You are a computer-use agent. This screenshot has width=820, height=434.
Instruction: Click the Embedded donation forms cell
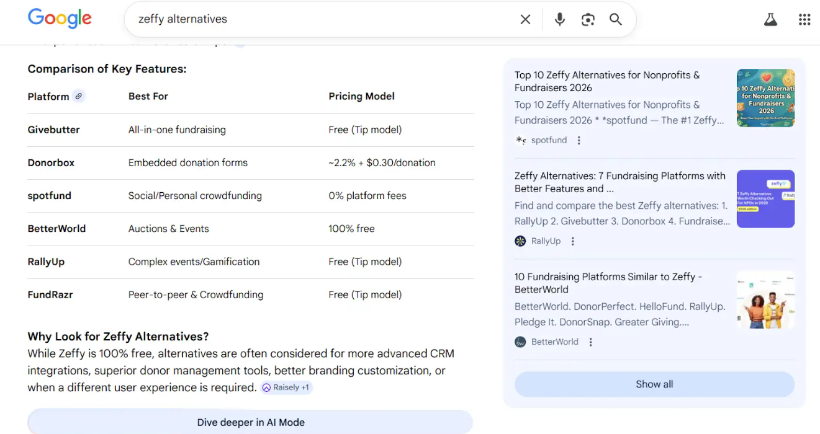pos(188,162)
